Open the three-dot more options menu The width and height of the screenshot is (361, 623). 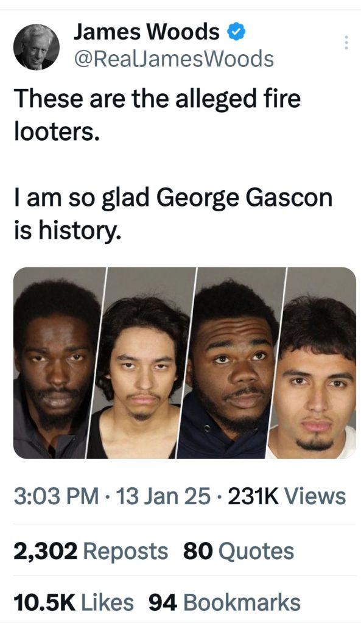pos(346,43)
